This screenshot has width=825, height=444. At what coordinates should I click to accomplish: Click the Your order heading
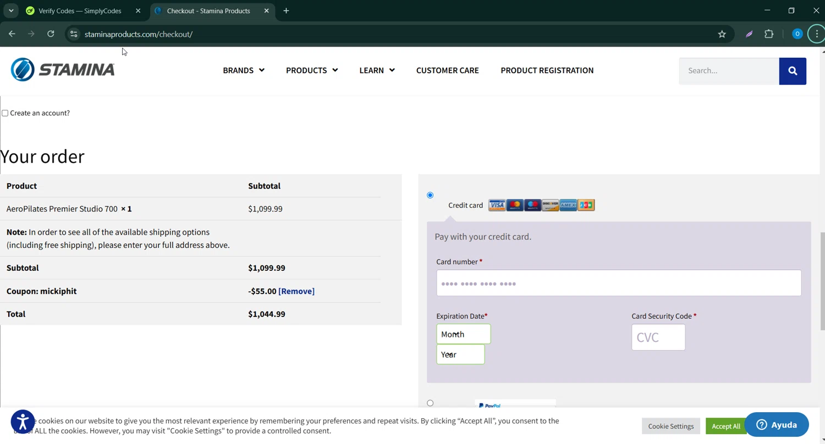[42, 157]
